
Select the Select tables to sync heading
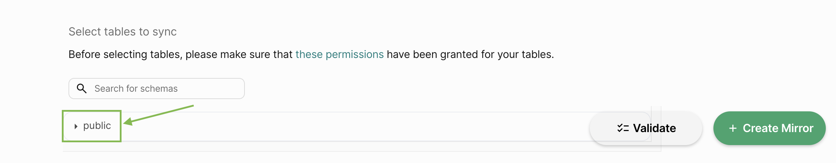(123, 32)
